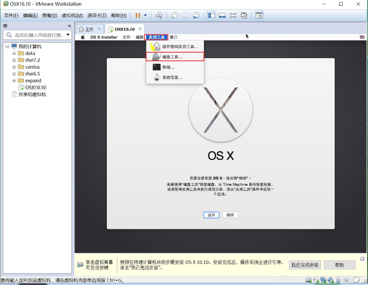Image resolution: width=368 pixels, height=285 pixels.
Task: Click the 实用工具 menu in guest
Action: tap(156, 37)
